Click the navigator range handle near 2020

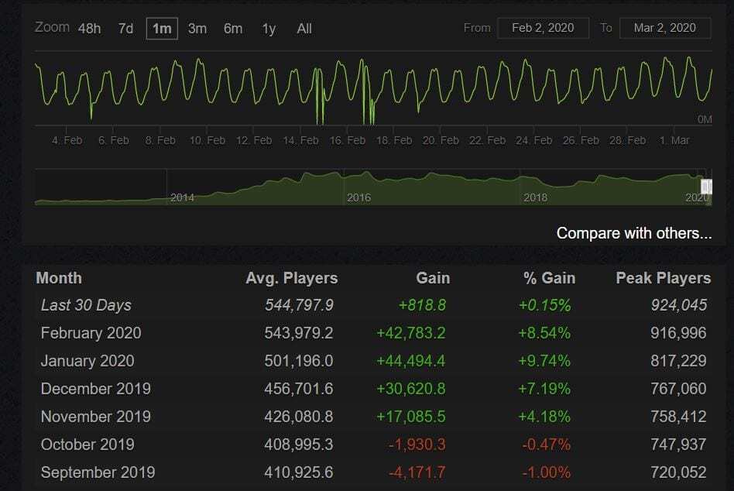click(x=706, y=187)
